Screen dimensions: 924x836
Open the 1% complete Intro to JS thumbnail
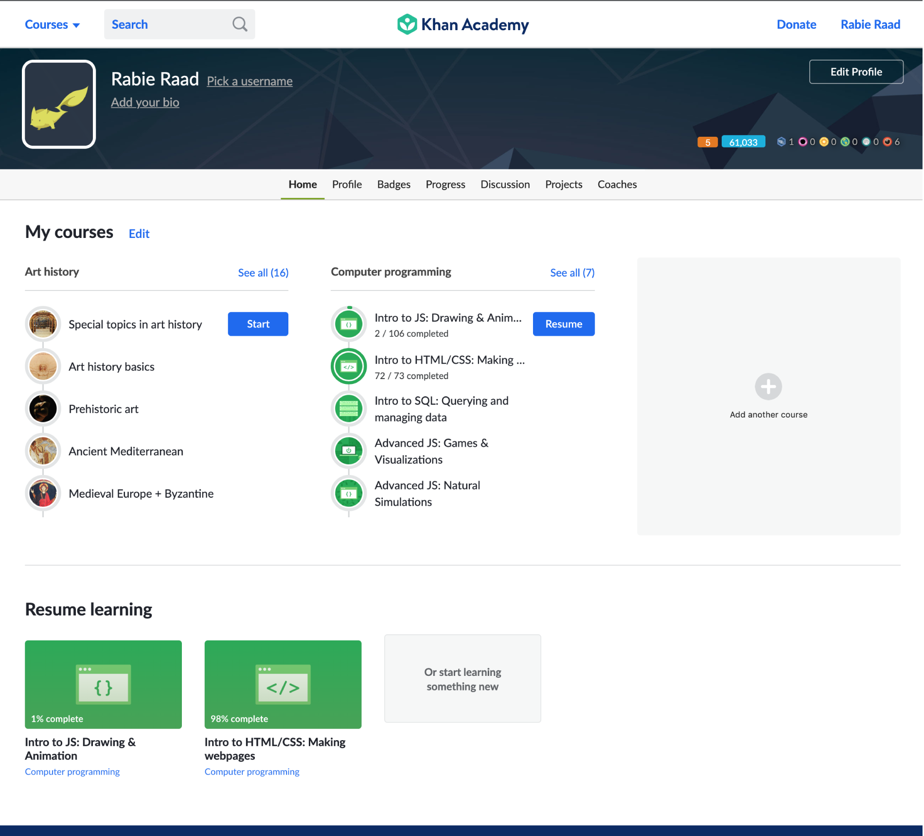(103, 685)
